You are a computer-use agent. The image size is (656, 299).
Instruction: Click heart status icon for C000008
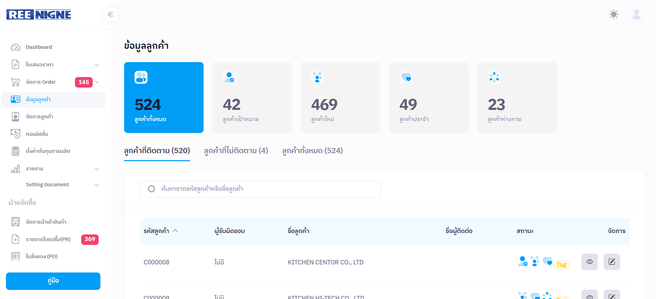(x=547, y=261)
